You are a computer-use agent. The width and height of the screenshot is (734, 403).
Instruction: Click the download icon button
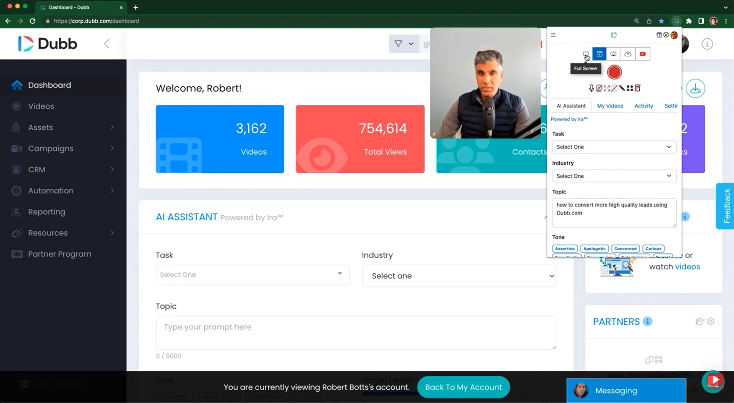[695, 89]
